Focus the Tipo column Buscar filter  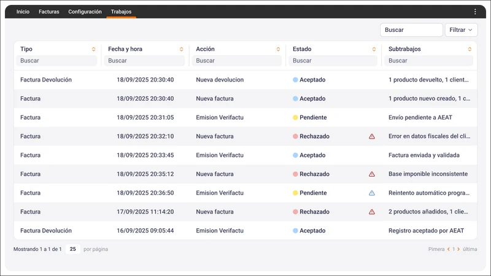(56, 60)
